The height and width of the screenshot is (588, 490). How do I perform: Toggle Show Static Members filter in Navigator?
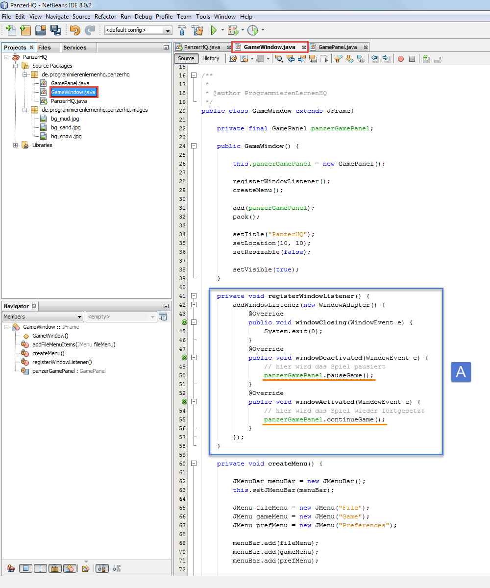[40, 568]
